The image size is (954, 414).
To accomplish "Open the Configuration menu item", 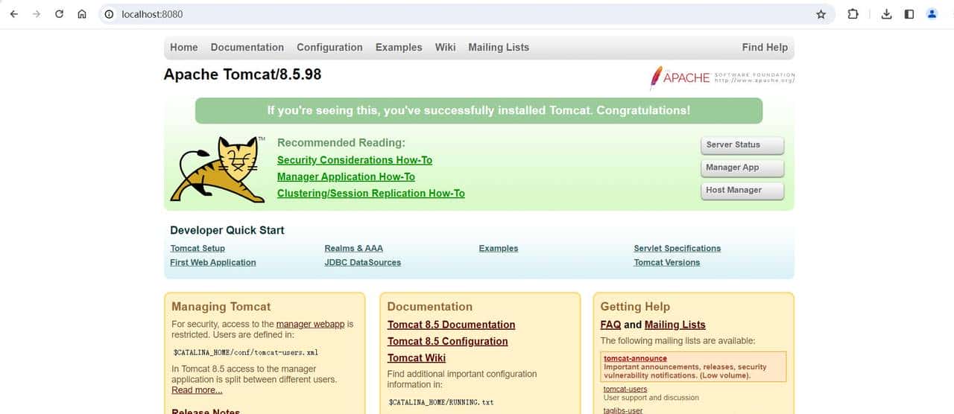I will point(329,47).
